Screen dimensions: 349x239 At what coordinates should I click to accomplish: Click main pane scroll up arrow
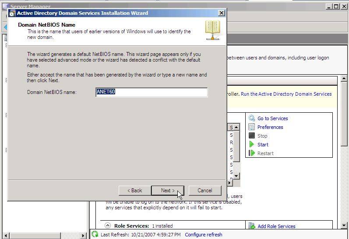coord(344,79)
